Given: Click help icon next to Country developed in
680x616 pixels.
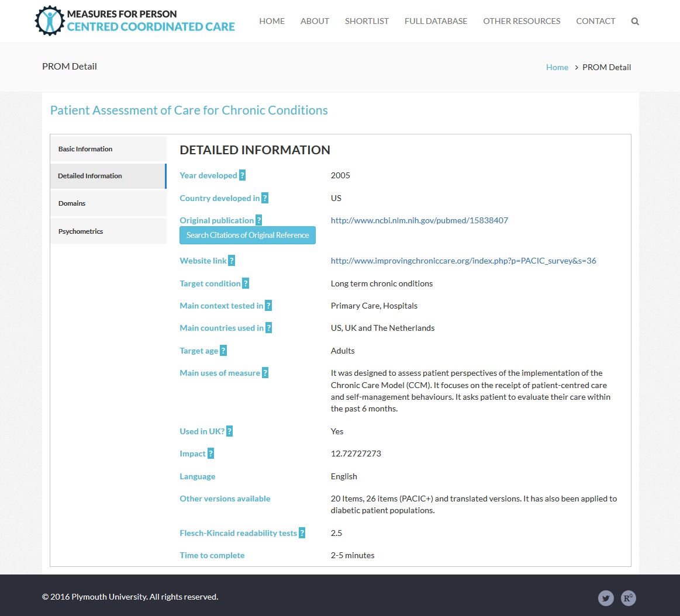Looking at the screenshot, I should point(265,198).
